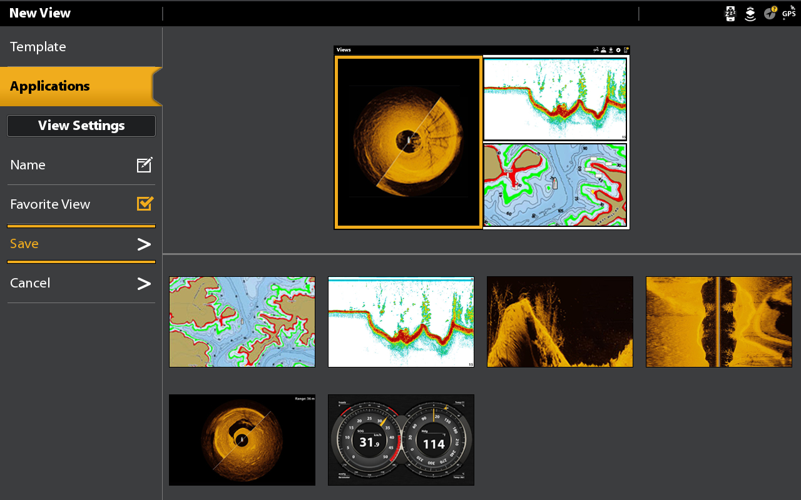Save the new view

[81, 244]
